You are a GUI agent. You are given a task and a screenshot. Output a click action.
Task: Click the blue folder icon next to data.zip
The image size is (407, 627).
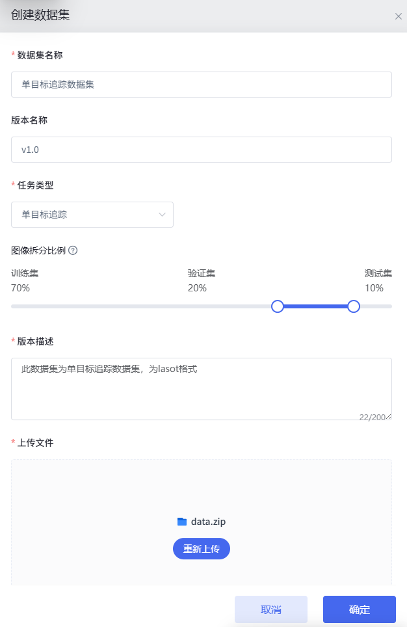(182, 522)
